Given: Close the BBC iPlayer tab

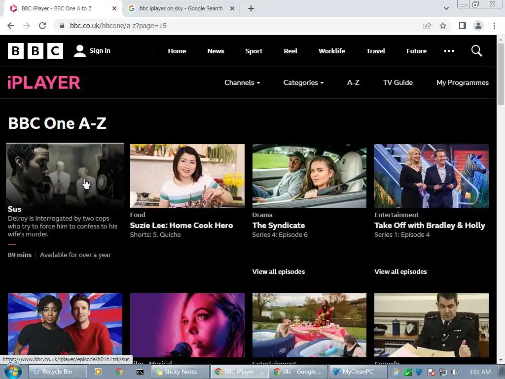Looking at the screenshot, I should (x=114, y=8).
